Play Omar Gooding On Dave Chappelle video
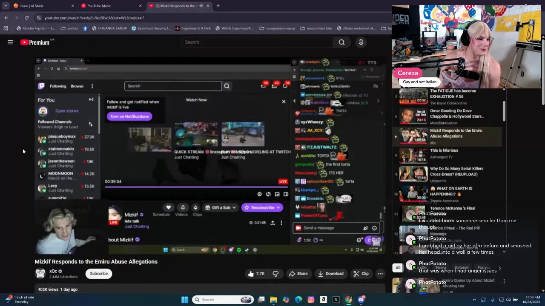 tap(447, 116)
